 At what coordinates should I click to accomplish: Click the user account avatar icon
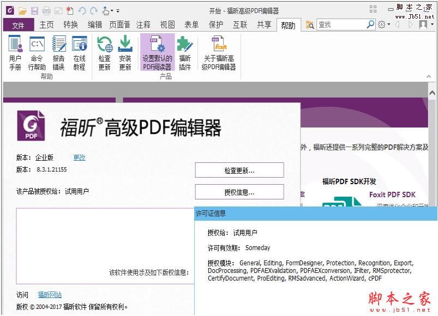pos(423,25)
